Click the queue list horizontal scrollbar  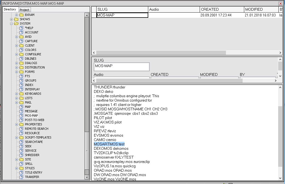pyautogui.click(x=161, y=53)
